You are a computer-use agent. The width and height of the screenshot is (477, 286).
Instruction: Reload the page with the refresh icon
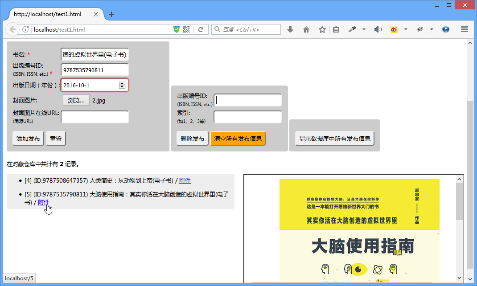point(201,29)
